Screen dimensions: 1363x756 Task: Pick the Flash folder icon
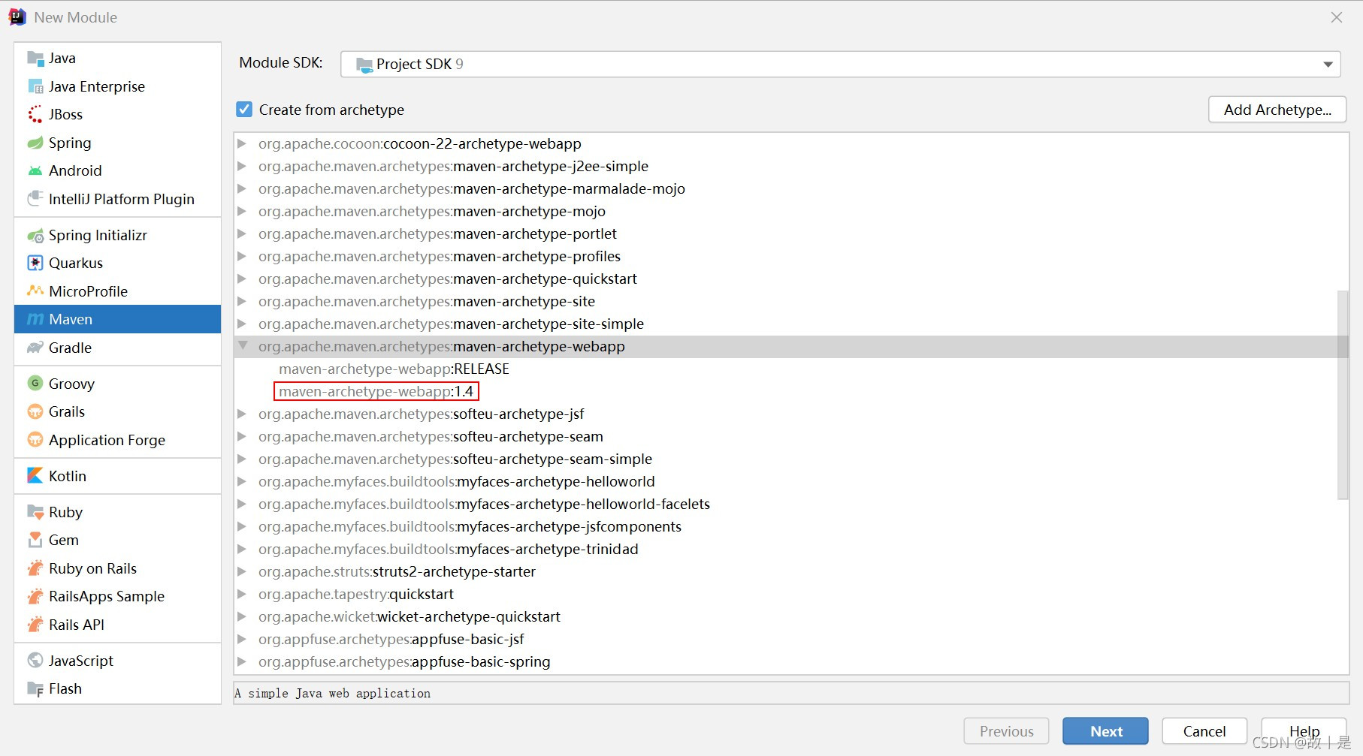tap(35, 688)
